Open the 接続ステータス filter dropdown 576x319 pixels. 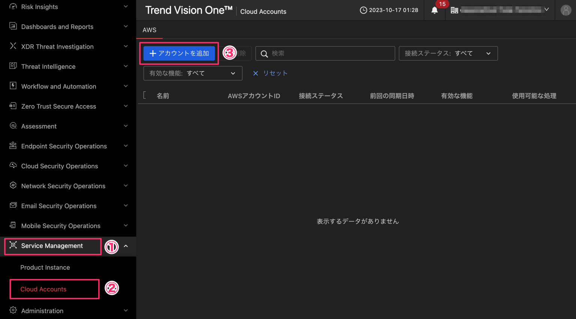point(448,53)
